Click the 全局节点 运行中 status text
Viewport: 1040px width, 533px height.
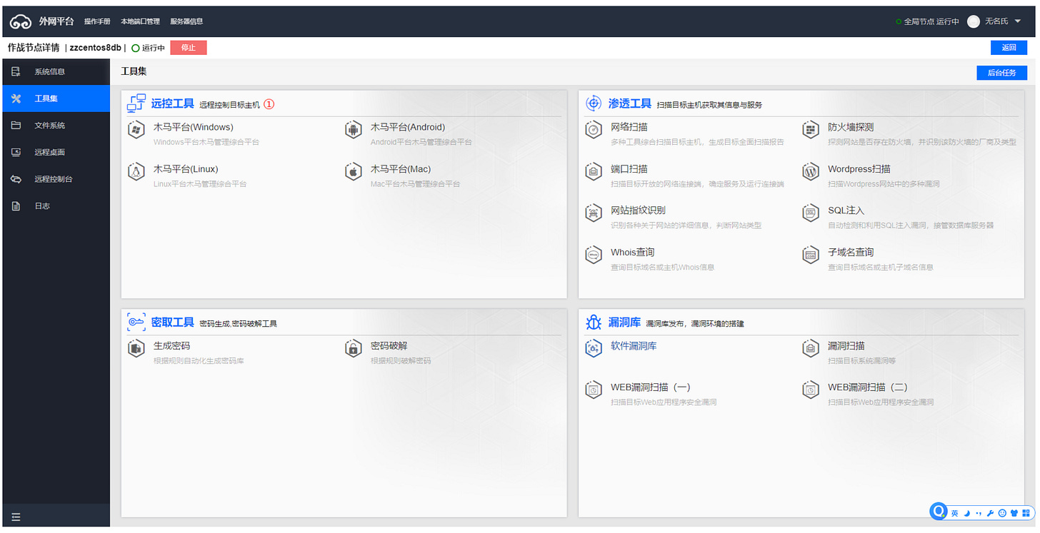(x=931, y=22)
